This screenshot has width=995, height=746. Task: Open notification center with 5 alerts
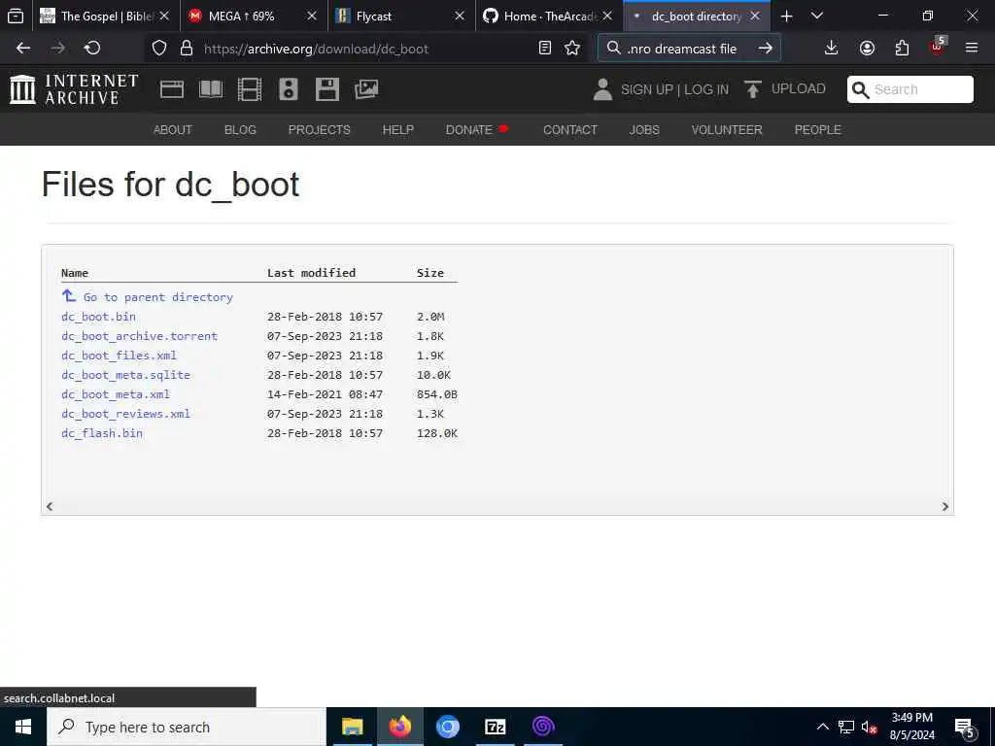(x=966, y=728)
